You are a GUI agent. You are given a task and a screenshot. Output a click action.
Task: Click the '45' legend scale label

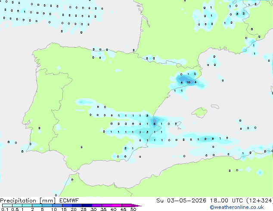(123, 209)
